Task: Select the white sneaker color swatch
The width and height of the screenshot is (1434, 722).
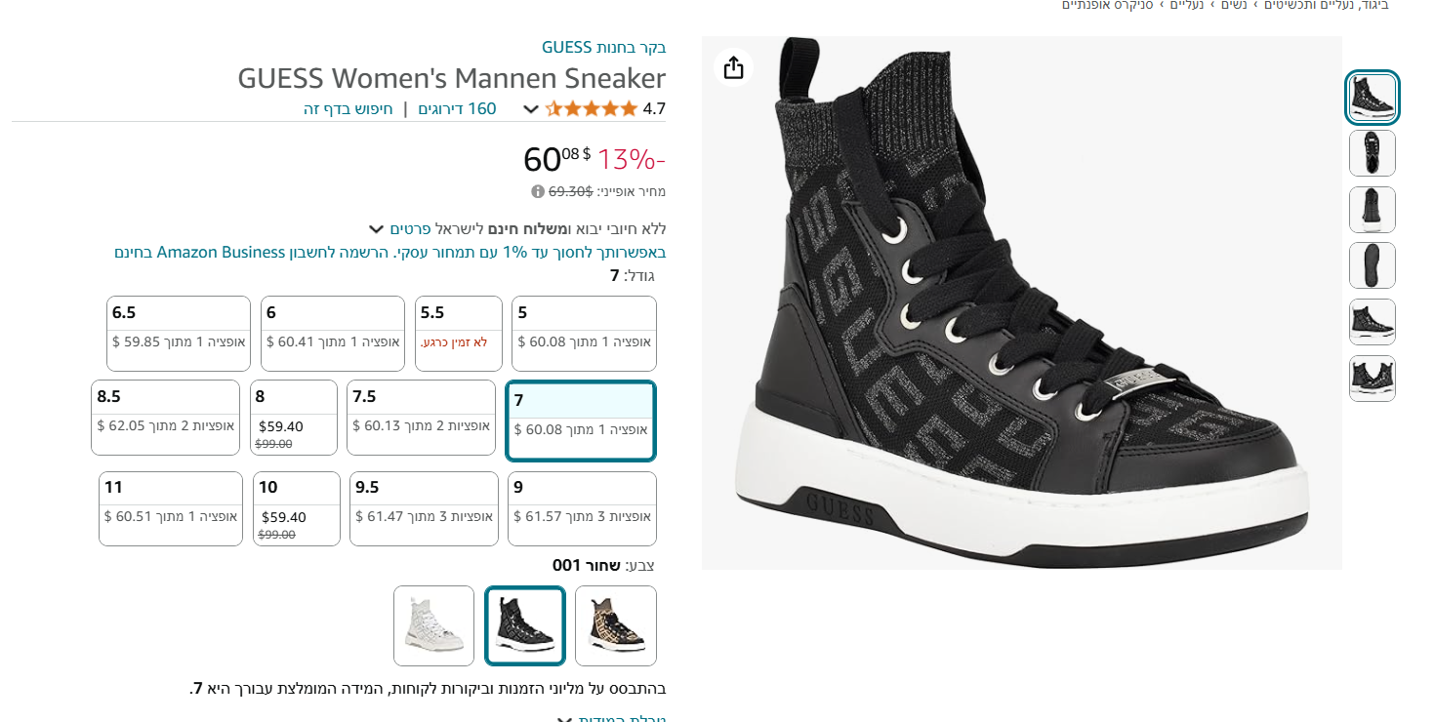Action: (434, 625)
